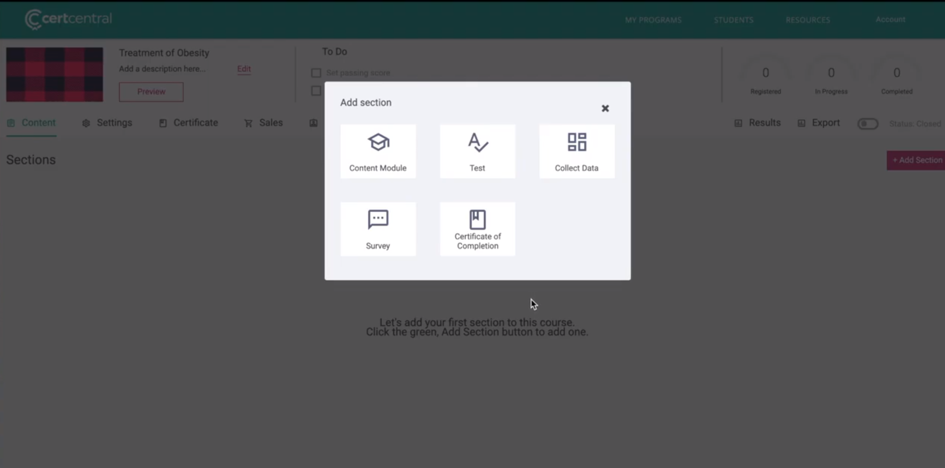
Task: Select the Content Module section type
Action: point(378,151)
